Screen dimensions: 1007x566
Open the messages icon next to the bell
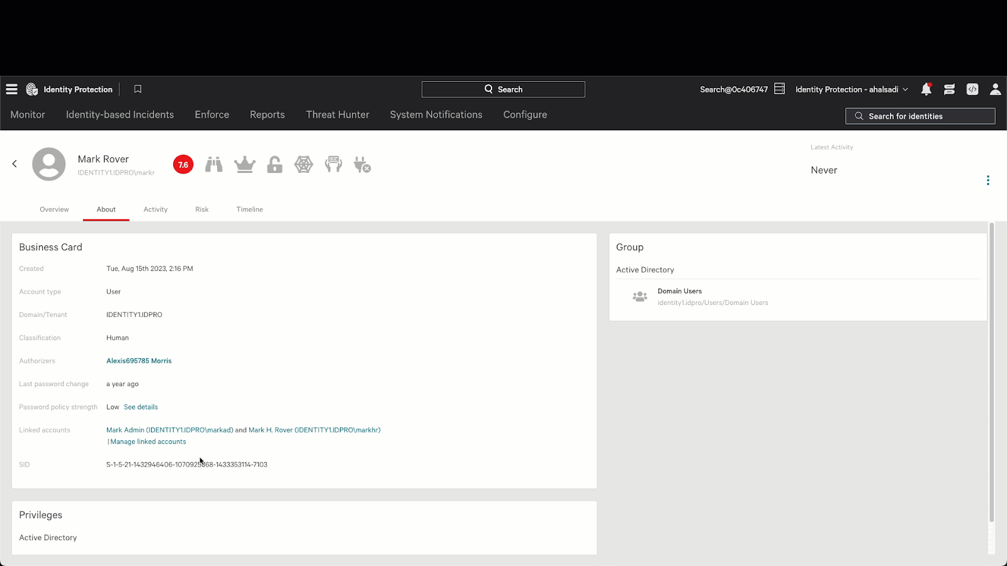(949, 89)
